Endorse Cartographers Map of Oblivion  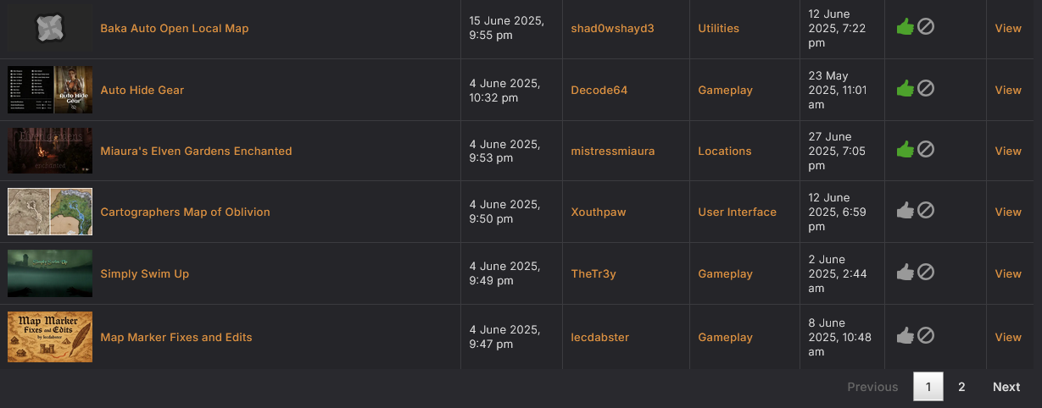905,211
